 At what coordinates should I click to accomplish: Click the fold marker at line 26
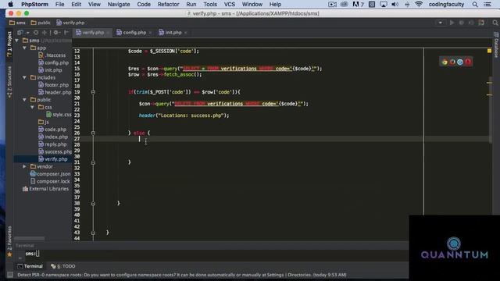coord(93,133)
